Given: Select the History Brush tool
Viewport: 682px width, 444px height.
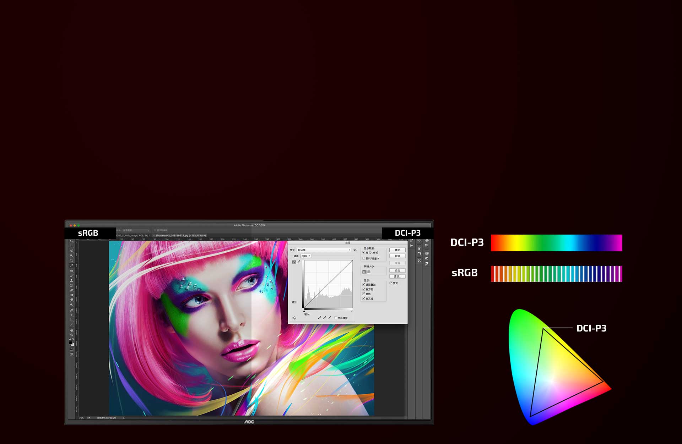Looking at the screenshot, I should coord(71,285).
